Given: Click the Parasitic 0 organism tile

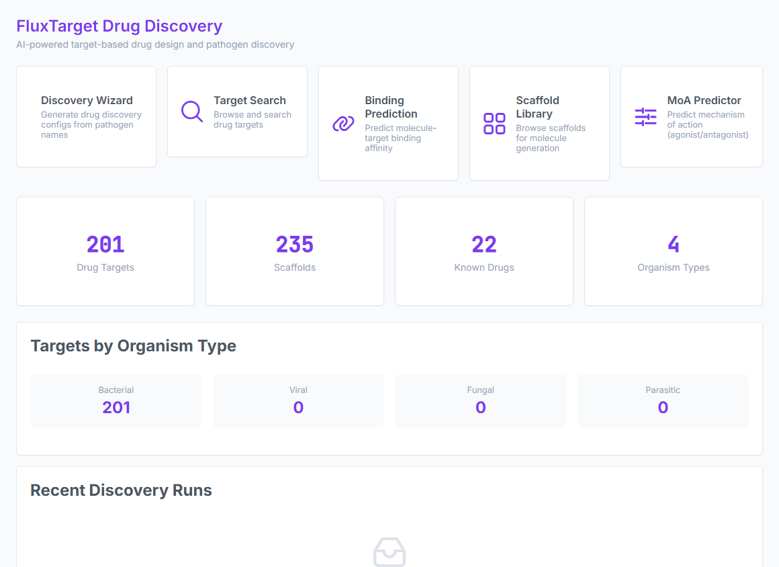Looking at the screenshot, I should pyautogui.click(x=663, y=401).
